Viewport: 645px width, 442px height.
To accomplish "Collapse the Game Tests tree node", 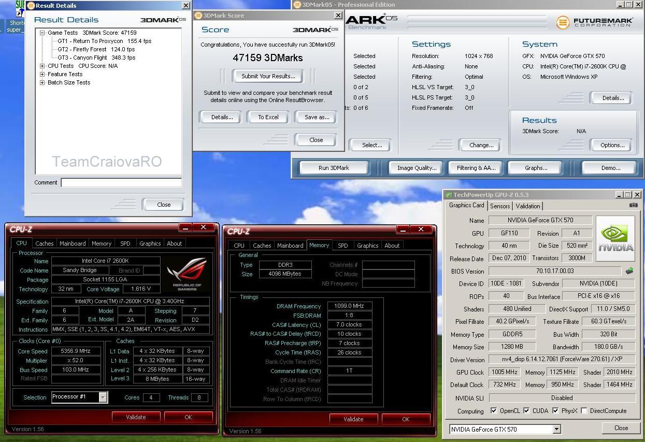I will [x=42, y=33].
